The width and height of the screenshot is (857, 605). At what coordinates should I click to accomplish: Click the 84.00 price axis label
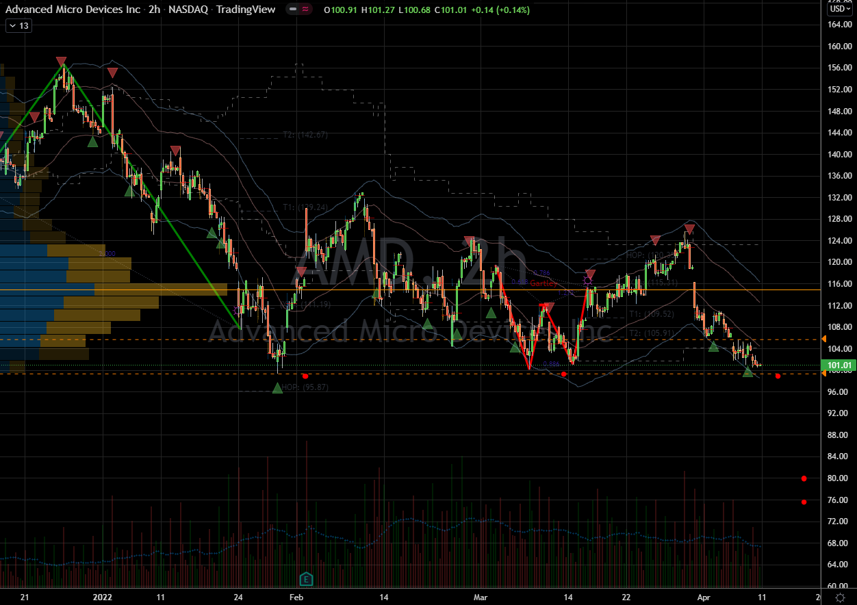tap(839, 456)
